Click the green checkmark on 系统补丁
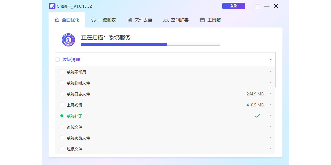This screenshot has width=331, height=165. point(257,116)
